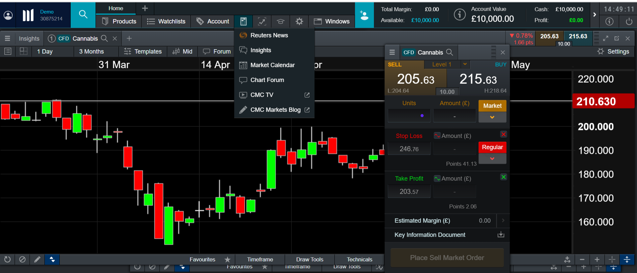Open the chart tools icon in top menu

(262, 22)
